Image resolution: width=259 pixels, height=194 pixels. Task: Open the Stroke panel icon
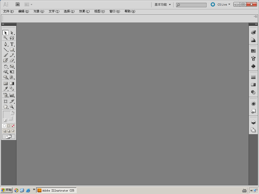(253, 77)
